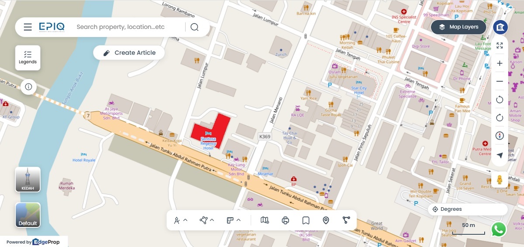524x247 pixels.
Task: Enter fullscreen map view
Action: [x=500, y=45]
